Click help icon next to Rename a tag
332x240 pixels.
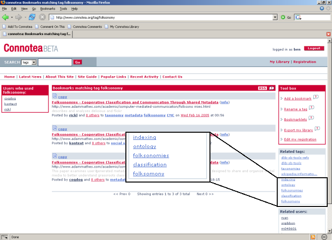pyautogui.click(x=311, y=108)
